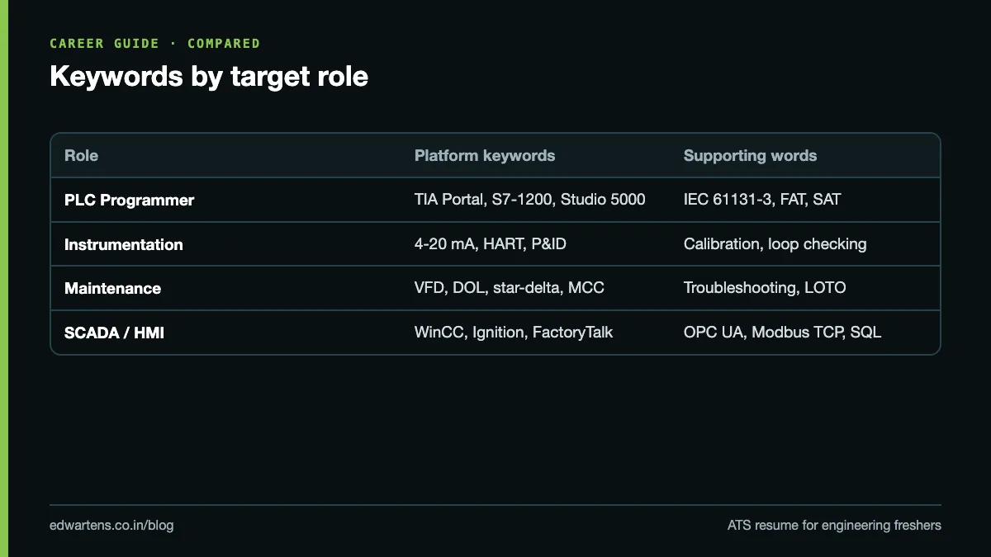The width and height of the screenshot is (991, 557).
Task: Click 'ATS resume for engineering freshers' footer text
Action: click(x=834, y=526)
